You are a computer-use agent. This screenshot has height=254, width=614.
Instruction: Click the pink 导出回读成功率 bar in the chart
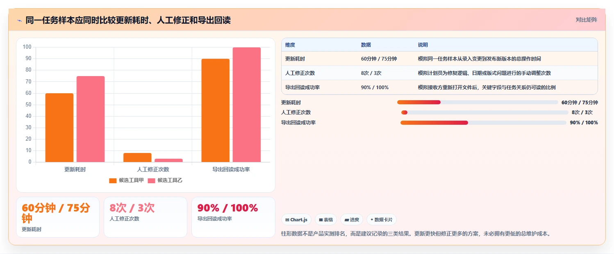247,105
